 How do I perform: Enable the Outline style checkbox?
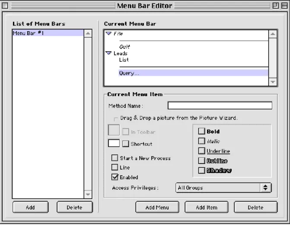[x=201, y=161]
